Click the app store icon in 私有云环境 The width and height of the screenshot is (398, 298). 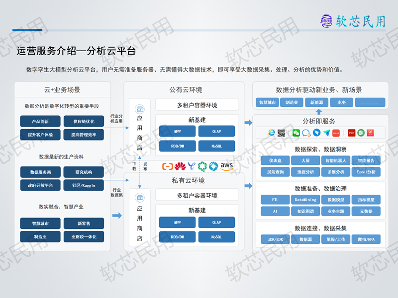pos(140,197)
